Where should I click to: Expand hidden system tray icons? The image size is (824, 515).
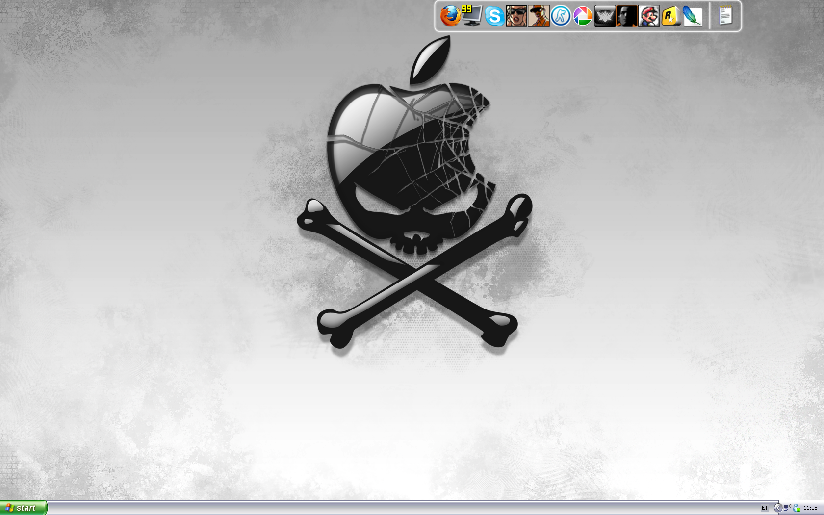(x=778, y=508)
